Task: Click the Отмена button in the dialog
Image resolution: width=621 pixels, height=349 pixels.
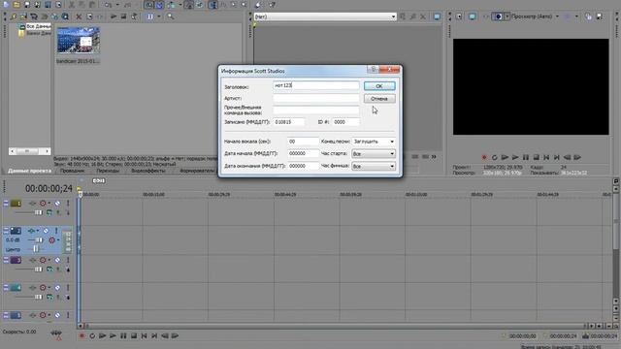Action: tap(379, 99)
